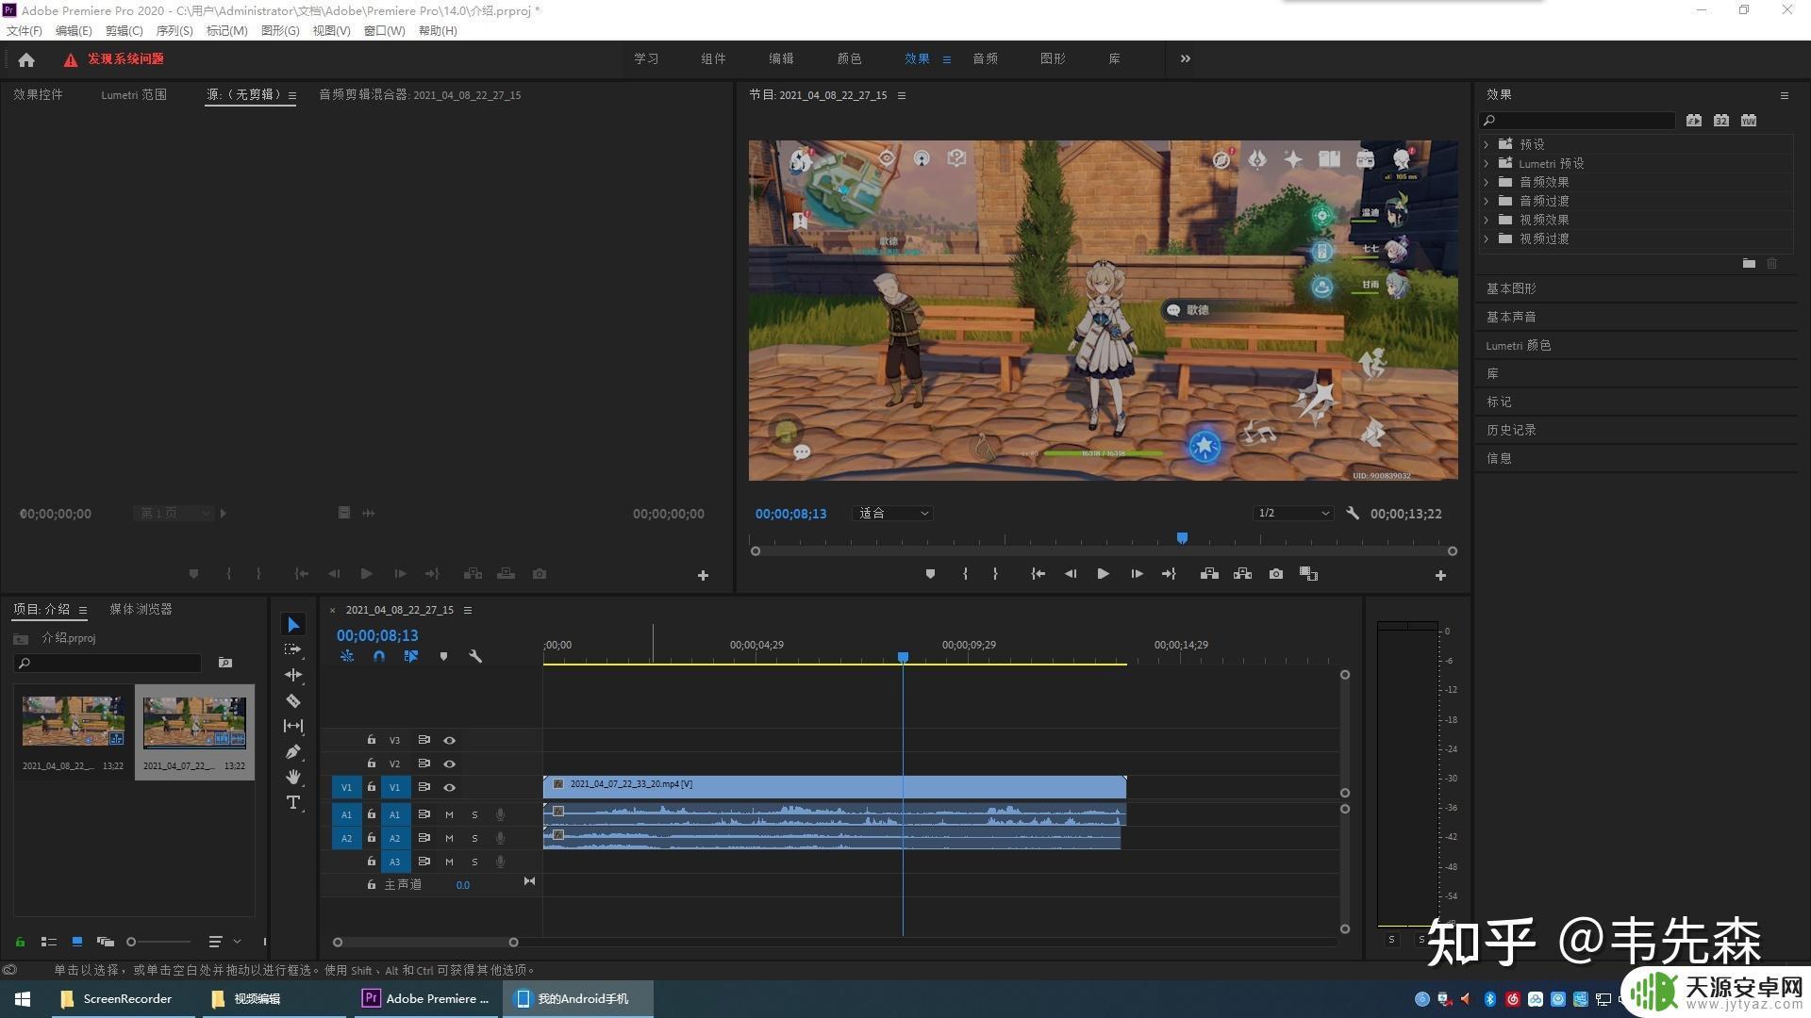Select the Hand tool
1811x1018 pixels.
pos(292,777)
